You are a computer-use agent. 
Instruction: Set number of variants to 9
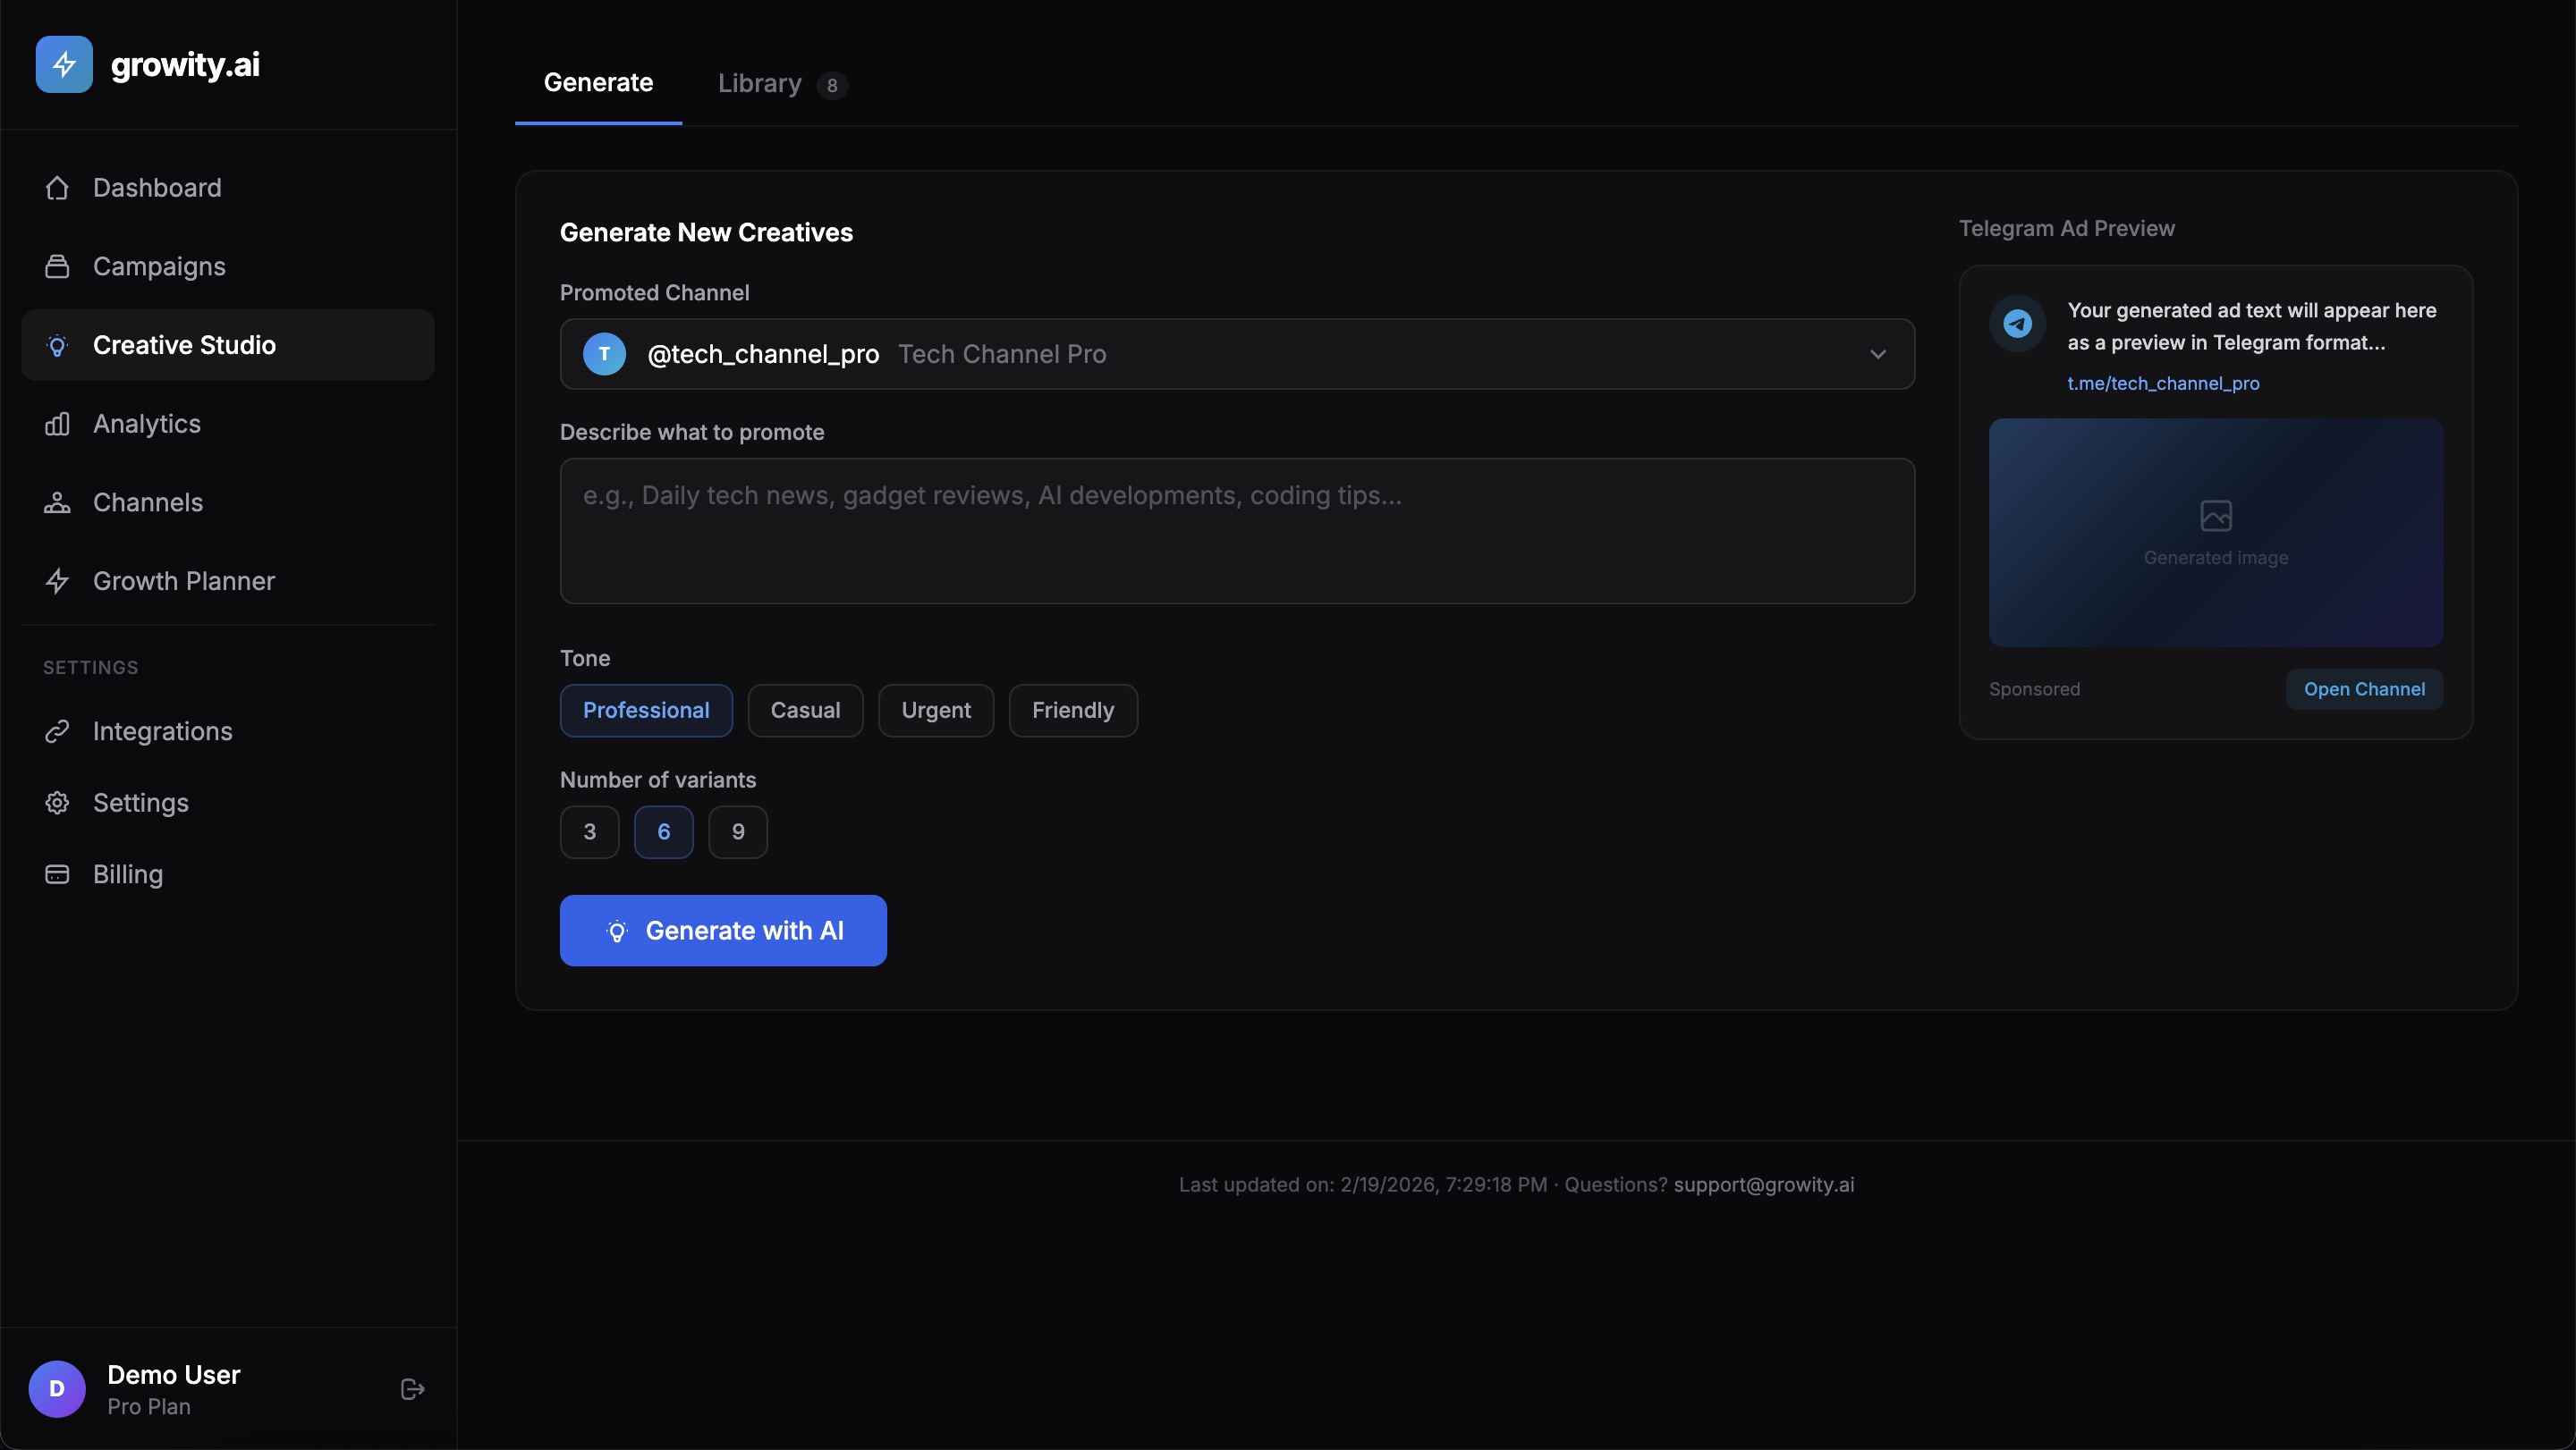[x=737, y=831]
